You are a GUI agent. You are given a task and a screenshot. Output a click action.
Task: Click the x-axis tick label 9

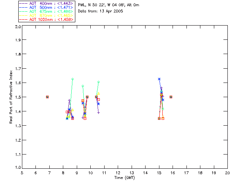click(x=77, y=173)
